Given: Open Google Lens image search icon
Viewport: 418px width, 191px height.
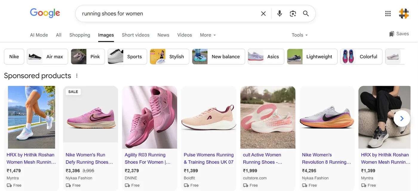Looking at the screenshot, I should [x=293, y=13].
